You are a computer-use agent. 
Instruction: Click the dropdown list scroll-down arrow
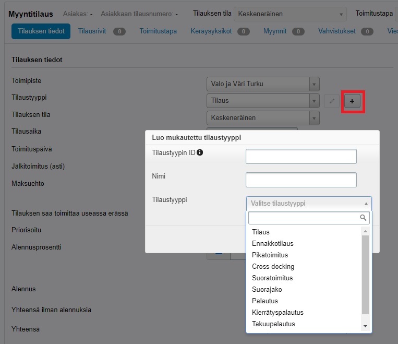tap(365, 326)
